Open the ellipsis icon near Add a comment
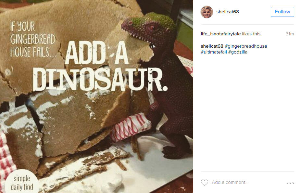This screenshot has width=301, height=193. (290, 182)
